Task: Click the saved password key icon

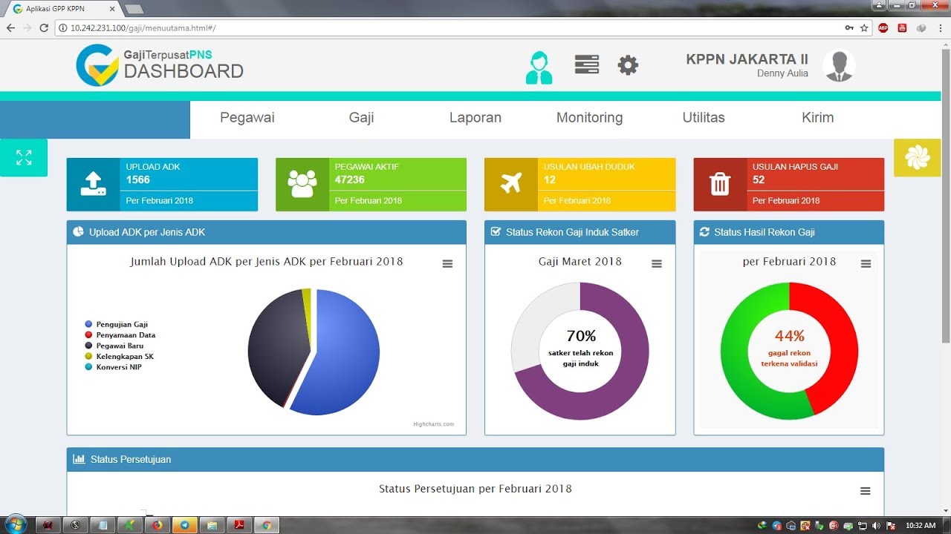Action: tap(849, 28)
